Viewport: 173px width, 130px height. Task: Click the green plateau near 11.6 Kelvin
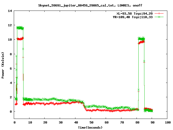pos(20,28)
